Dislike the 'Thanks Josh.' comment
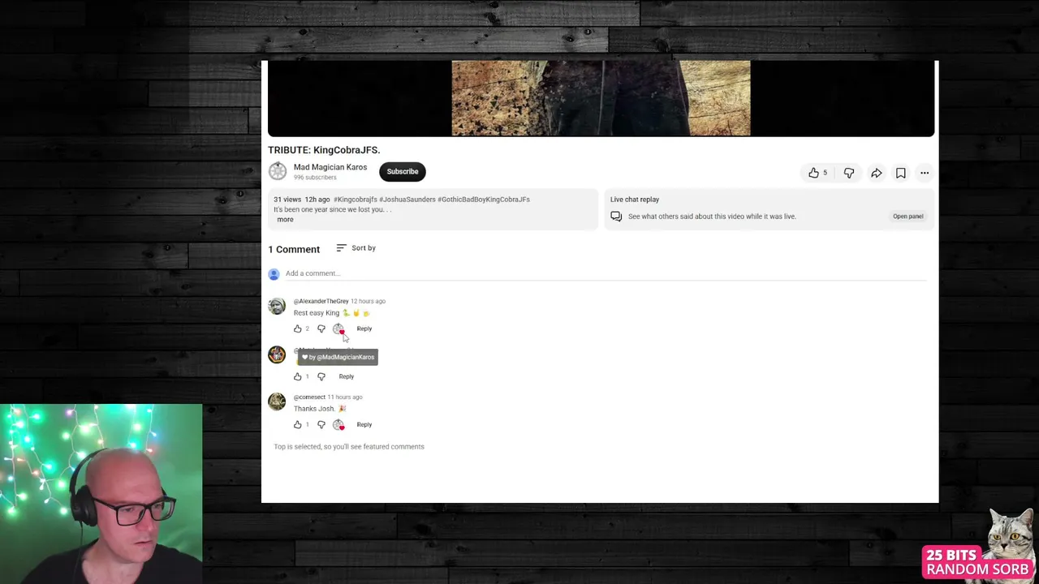The width and height of the screenshot is (1039, 584). click(321, 424)
